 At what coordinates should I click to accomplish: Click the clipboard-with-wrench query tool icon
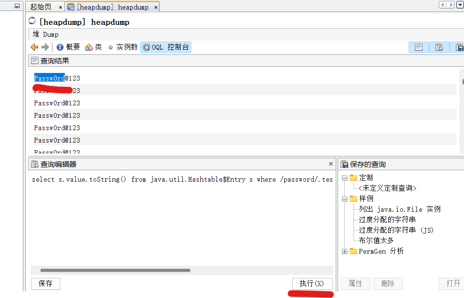tap(439, 47)
